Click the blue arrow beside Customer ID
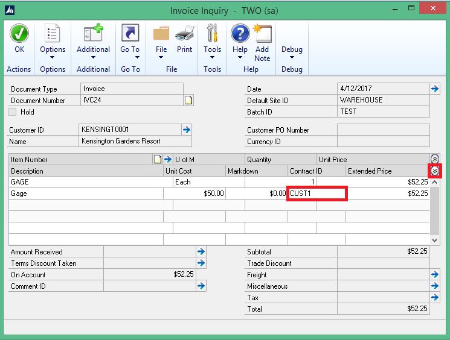The width and height of the screenshot is (450, 340). tap(187, 130)
